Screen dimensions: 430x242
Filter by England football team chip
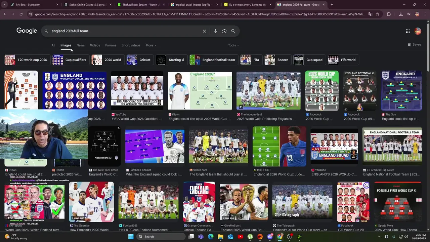[x=213, y=60]
